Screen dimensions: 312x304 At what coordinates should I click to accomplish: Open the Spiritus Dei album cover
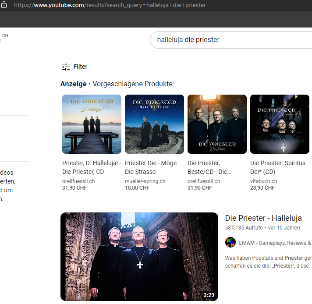[x=280, y=124]
